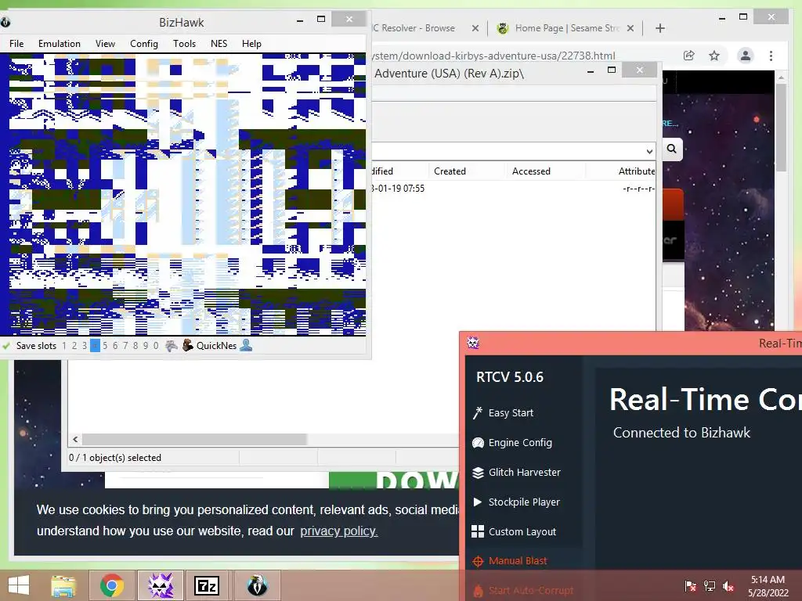Click Chrome page vertical scrollbar thumb
Image resolution: width=802 pixels, height=601 pixels.
click(781, 128)
